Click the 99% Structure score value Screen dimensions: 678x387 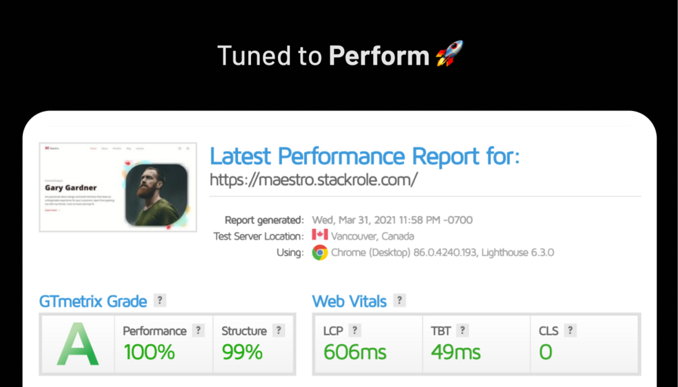click(x=242, y=352)
